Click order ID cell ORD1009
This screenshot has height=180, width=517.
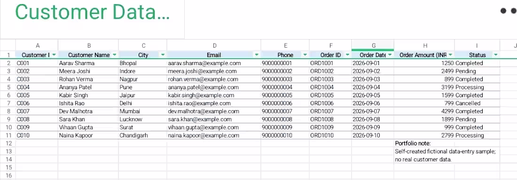pos(330,127)
